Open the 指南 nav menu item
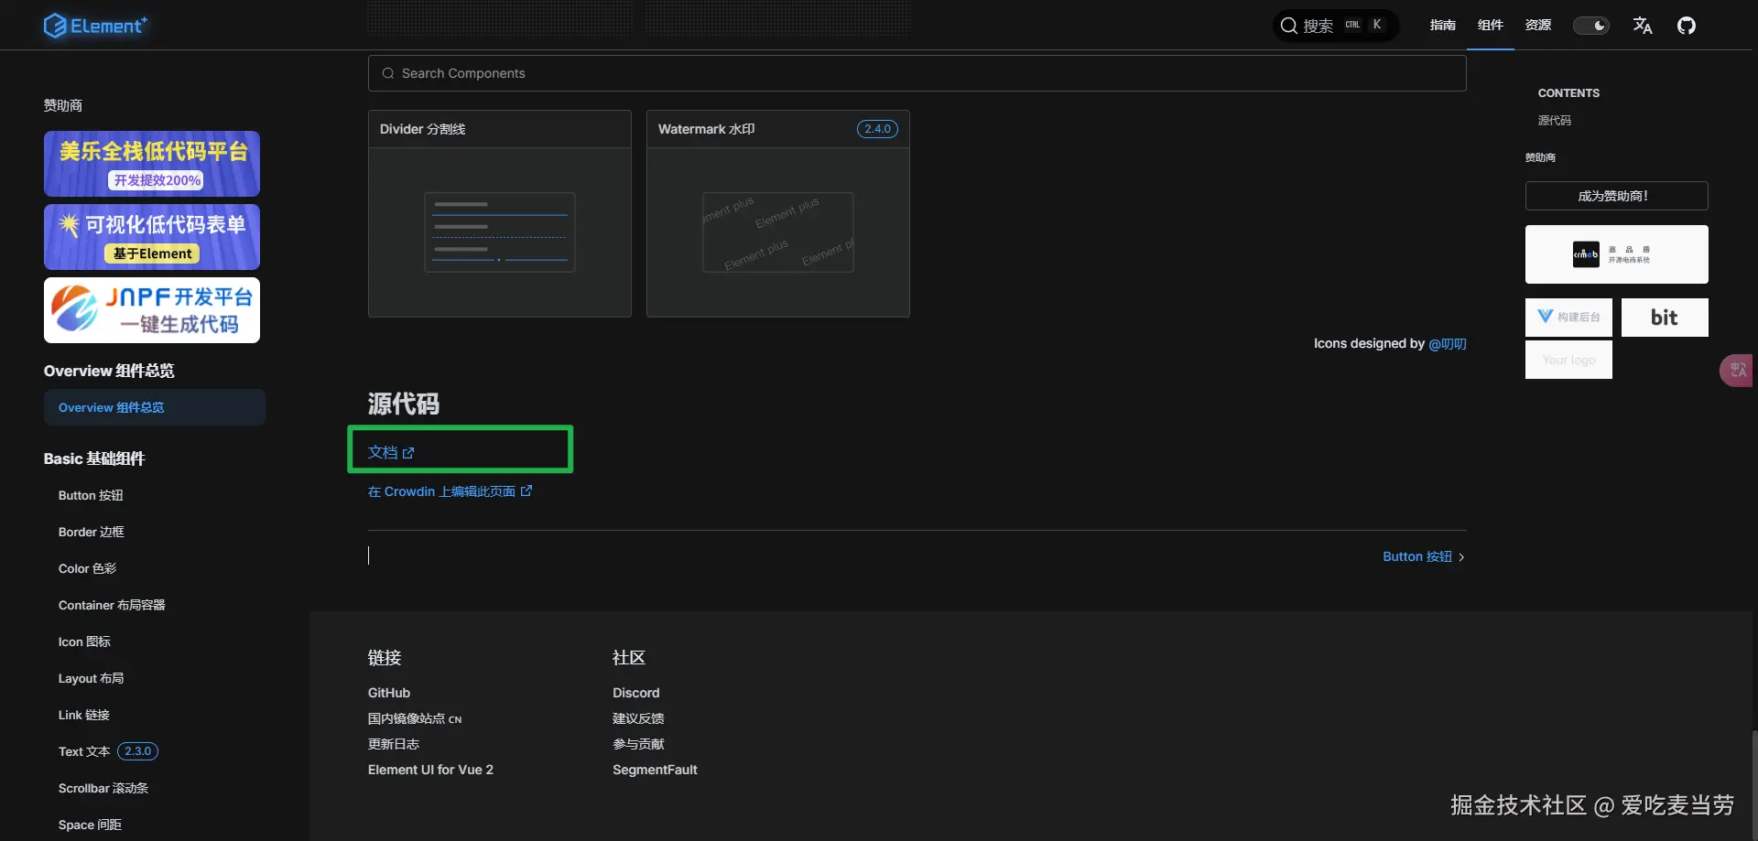The image size is (1758, 841). (1443, 26)
